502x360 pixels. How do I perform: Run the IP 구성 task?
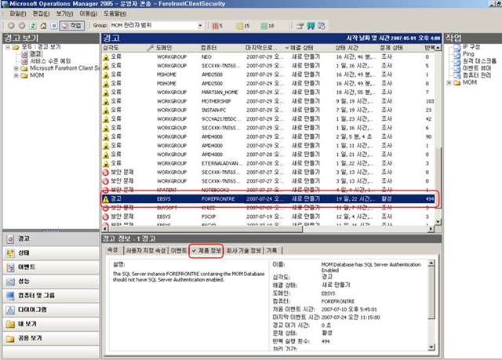(471, 47)
